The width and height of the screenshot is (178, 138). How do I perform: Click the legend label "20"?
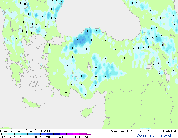click(x=48, y=137)
